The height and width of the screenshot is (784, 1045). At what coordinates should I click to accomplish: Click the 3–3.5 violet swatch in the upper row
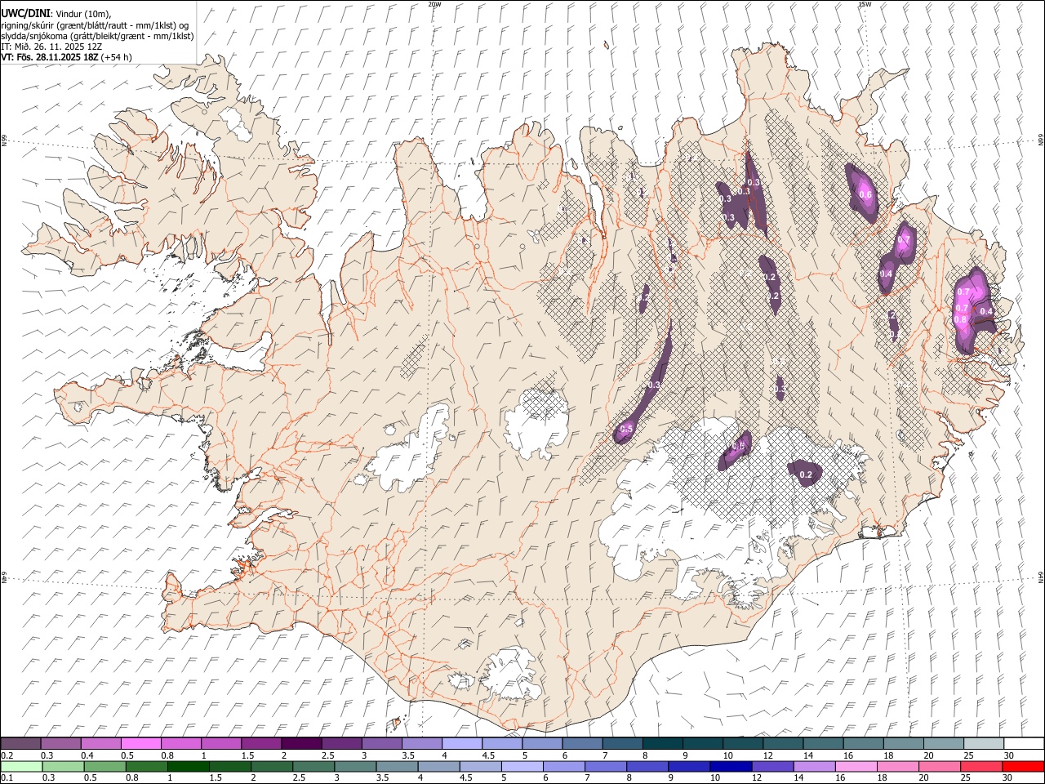[x=381, y=743]
